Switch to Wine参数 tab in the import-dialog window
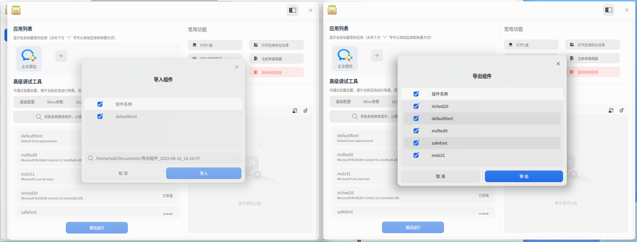 click(55, 102)
